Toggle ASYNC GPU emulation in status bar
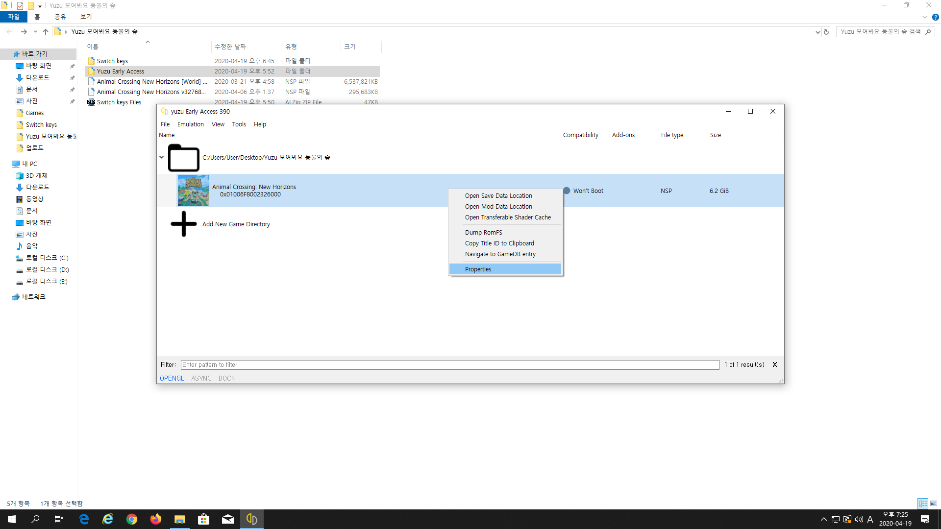Viewport: 941px width, 529px height. point(201,378)
